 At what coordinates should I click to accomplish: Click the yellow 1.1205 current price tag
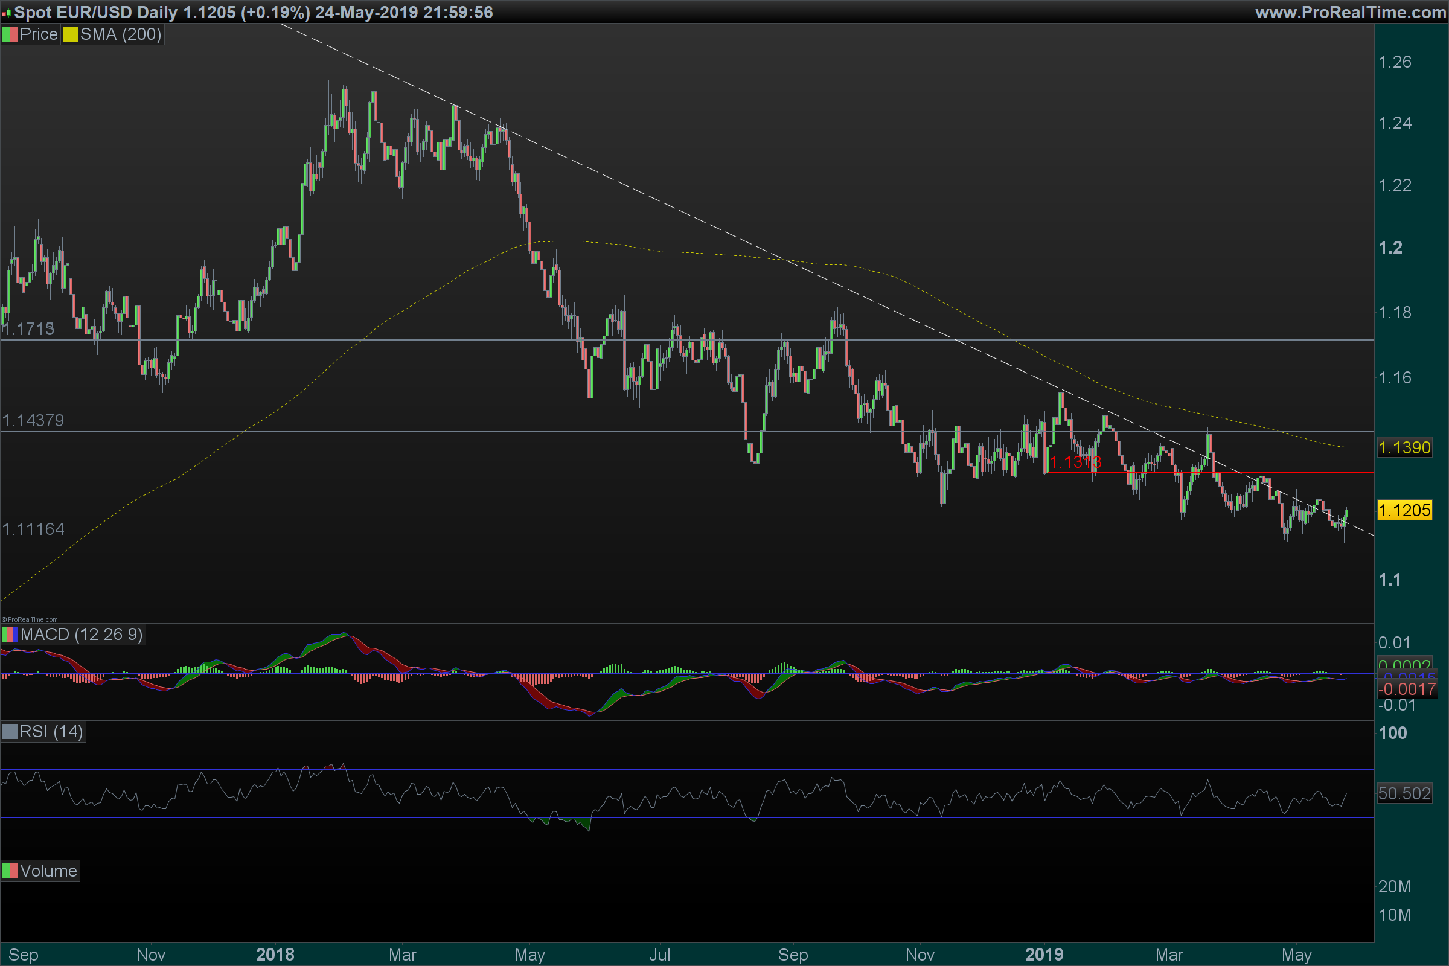pyautogui.click(x=1404, y=510)
